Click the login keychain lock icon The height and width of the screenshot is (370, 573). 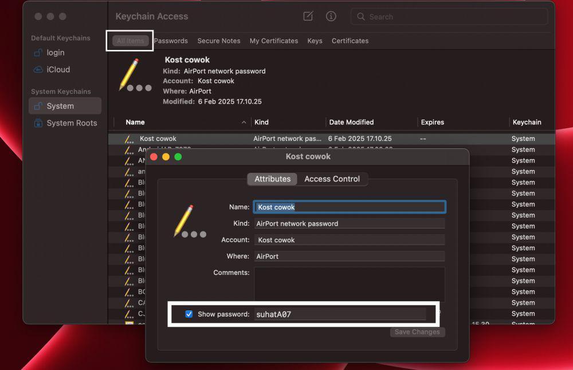(38, 53)
